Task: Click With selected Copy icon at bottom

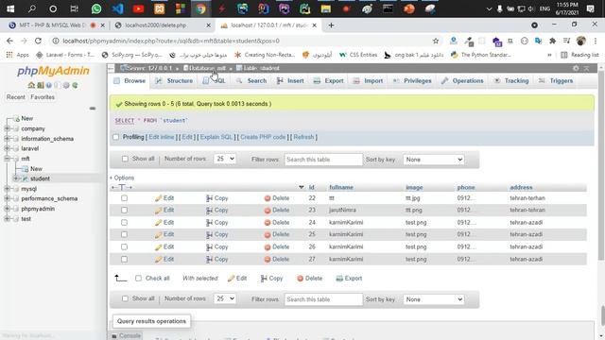Action: click(264, 279)
